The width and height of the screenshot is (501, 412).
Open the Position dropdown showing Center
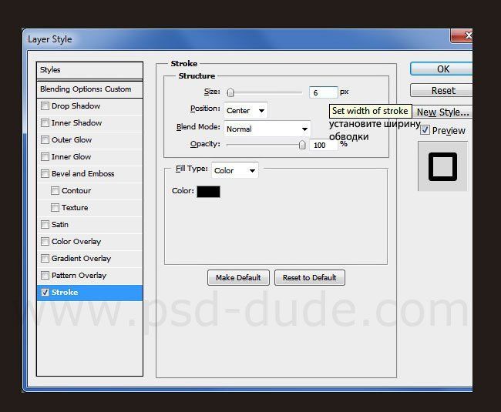pyautogui.click(x=245, y=110)
